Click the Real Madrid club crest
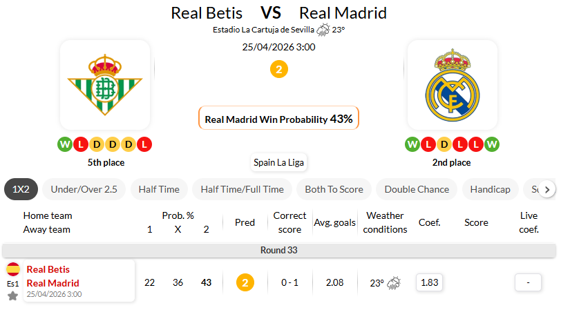Screen dimensions: 561x310 pyautogui.click(x=452, y=85)
